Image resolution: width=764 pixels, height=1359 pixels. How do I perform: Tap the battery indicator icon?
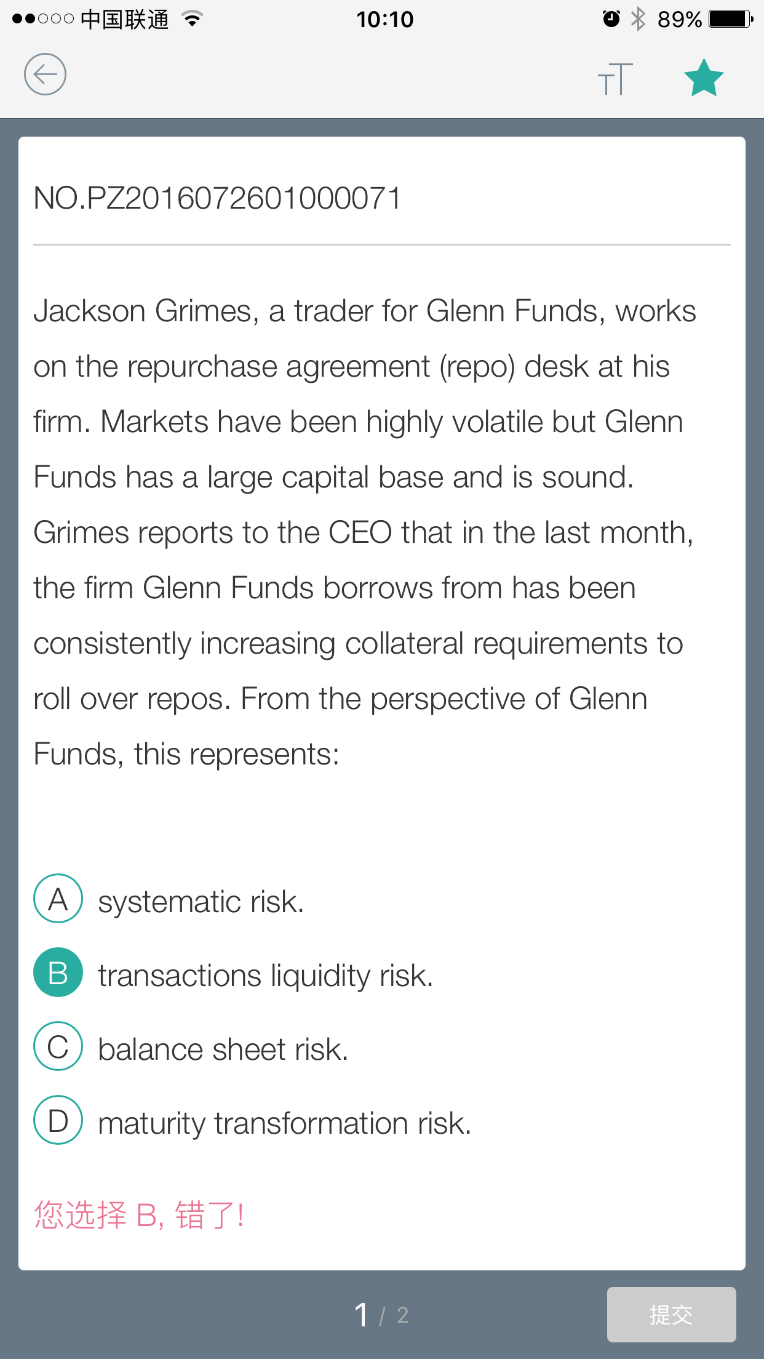point(731,19)
